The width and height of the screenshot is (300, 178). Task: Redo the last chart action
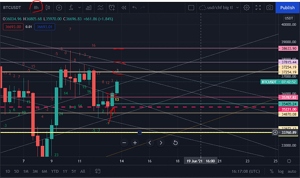point(143,8)
